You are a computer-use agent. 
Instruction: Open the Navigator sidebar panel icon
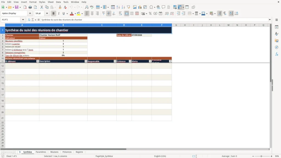click(277, 47)
